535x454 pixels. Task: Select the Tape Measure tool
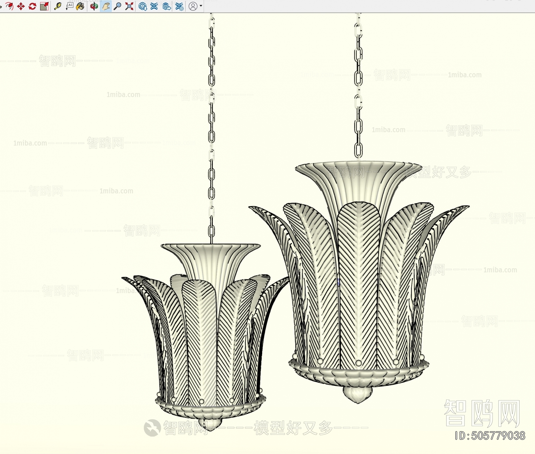click(x=58, y=6)
